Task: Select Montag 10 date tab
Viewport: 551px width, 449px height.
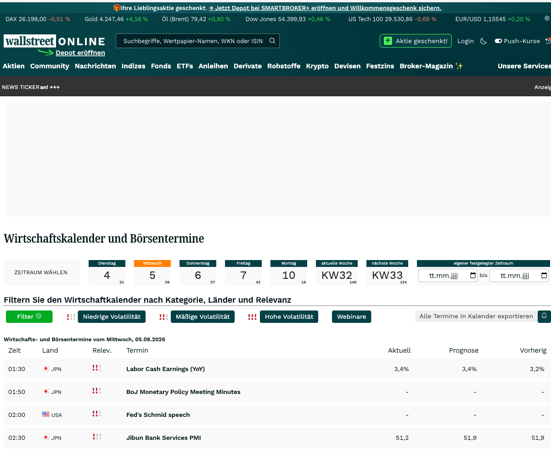Action: pos(289,272)
